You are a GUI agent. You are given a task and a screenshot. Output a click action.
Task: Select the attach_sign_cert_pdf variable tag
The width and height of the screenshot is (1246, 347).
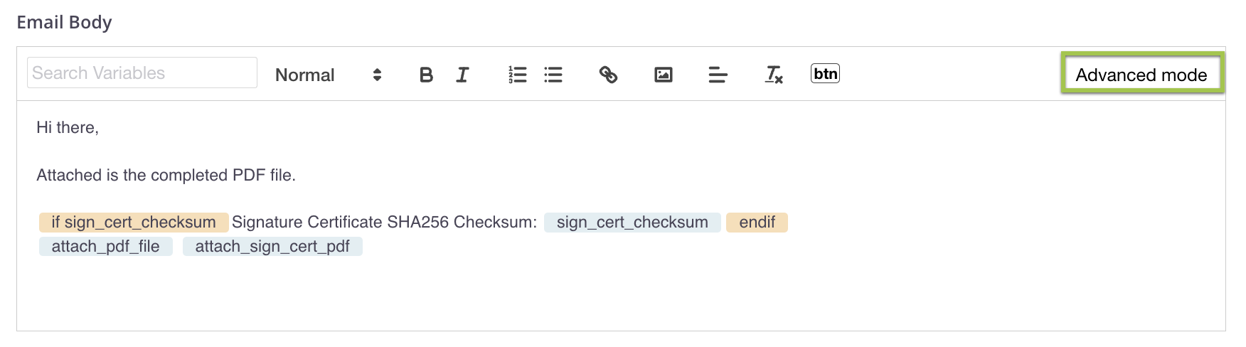click(x=272, y=247)
